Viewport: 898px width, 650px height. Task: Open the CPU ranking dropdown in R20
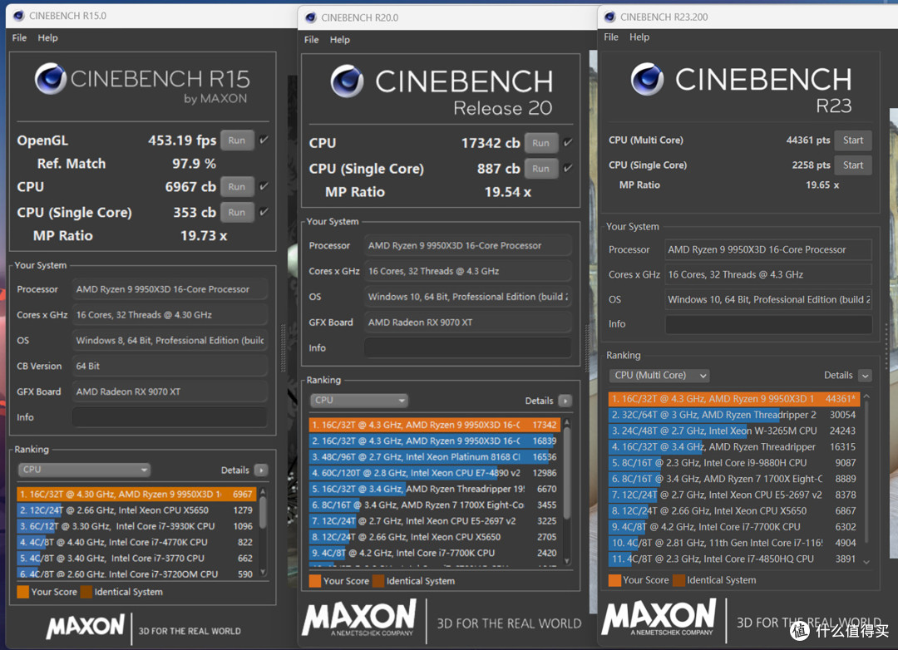click(359, 401)
